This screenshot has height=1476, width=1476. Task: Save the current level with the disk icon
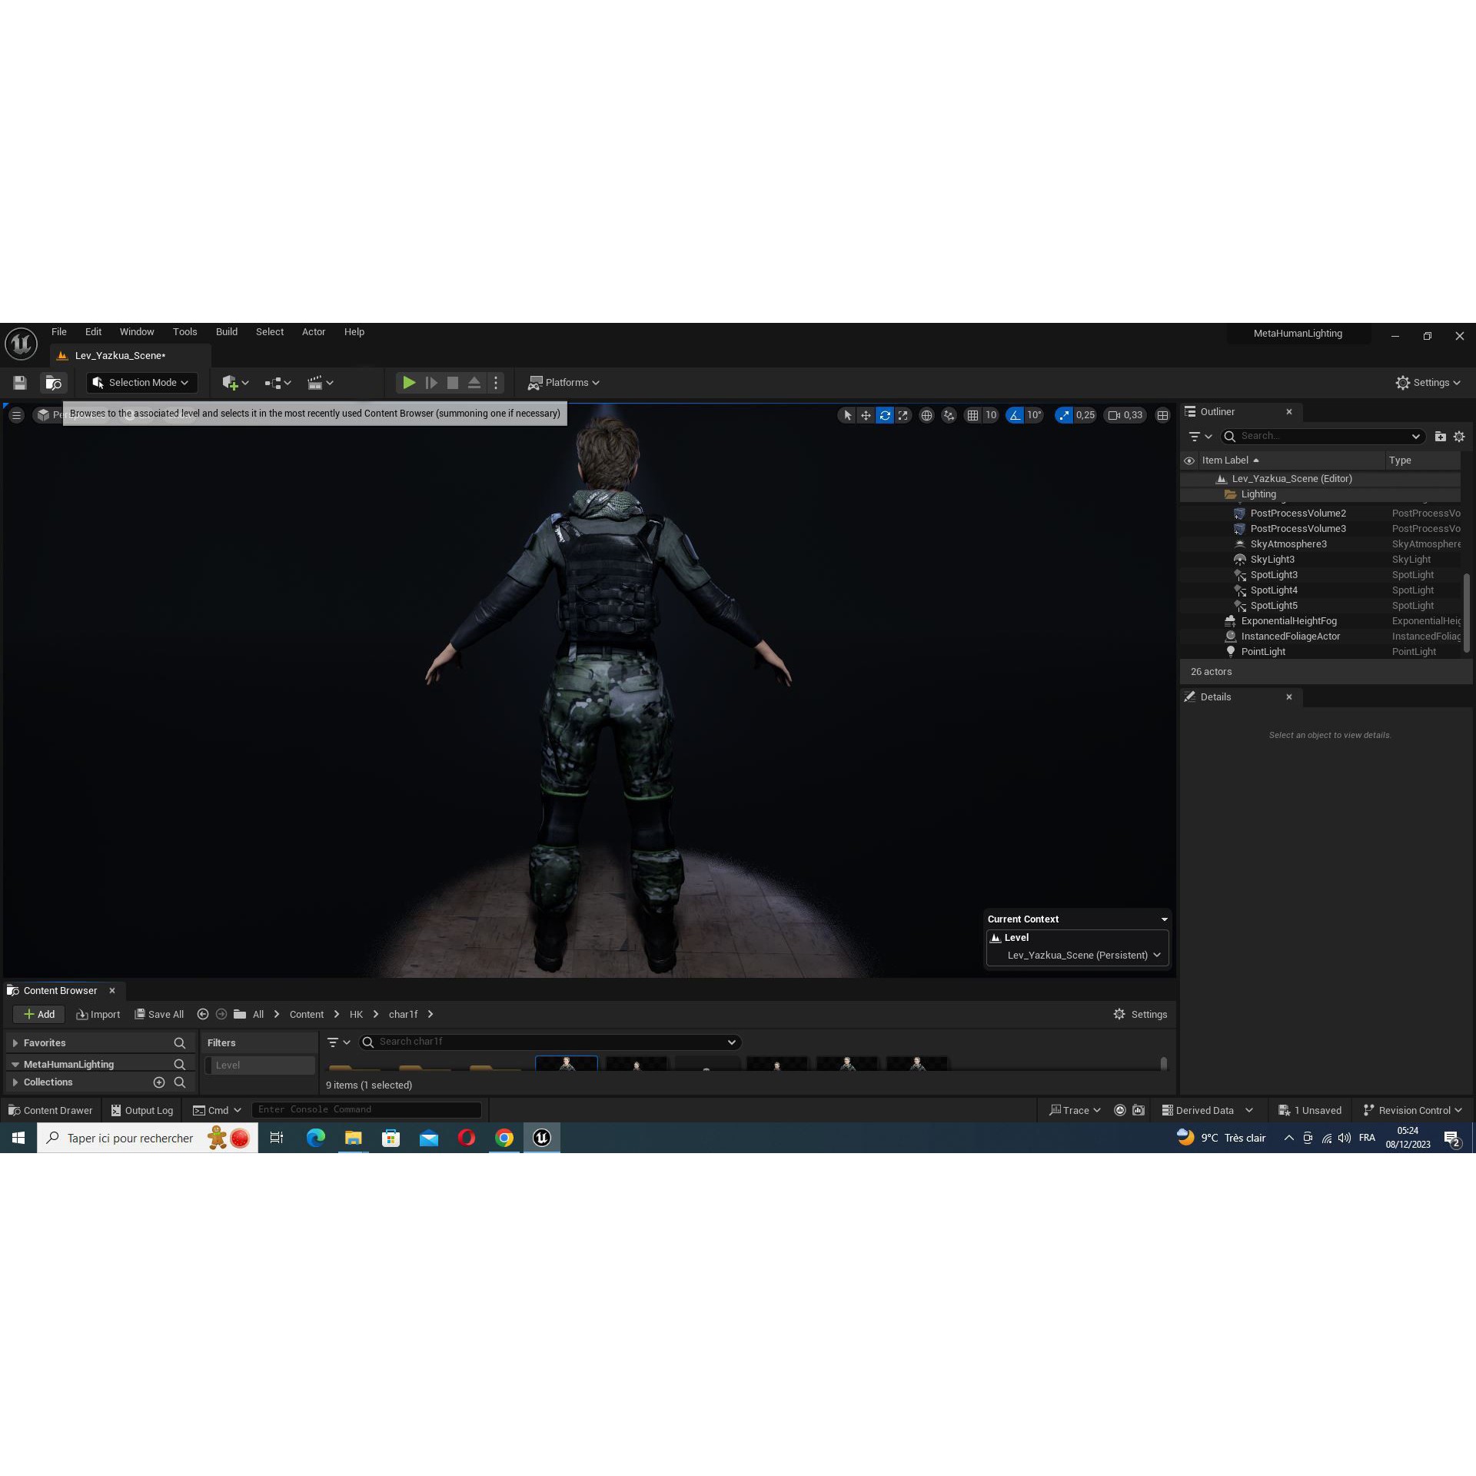click(20, 382)
